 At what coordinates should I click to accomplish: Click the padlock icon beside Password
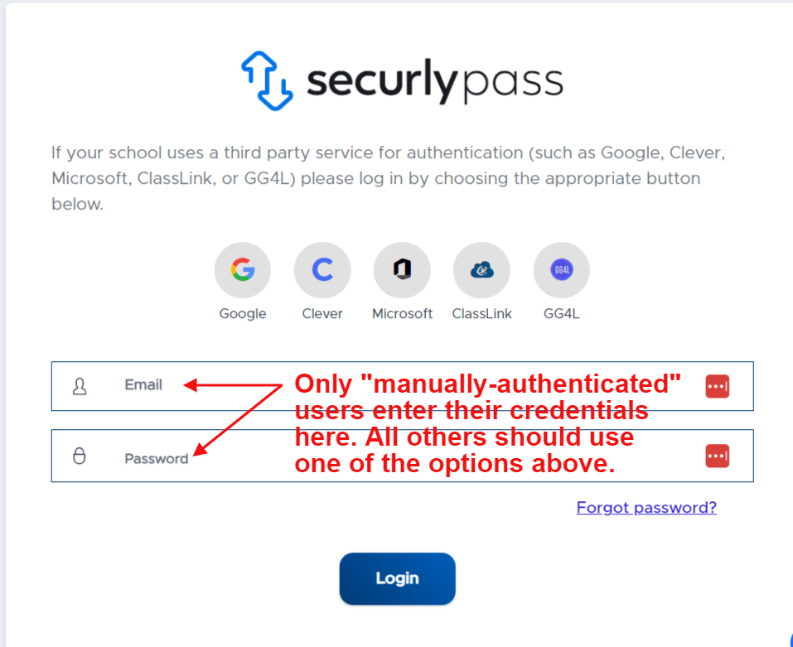[x=80, y=456]
